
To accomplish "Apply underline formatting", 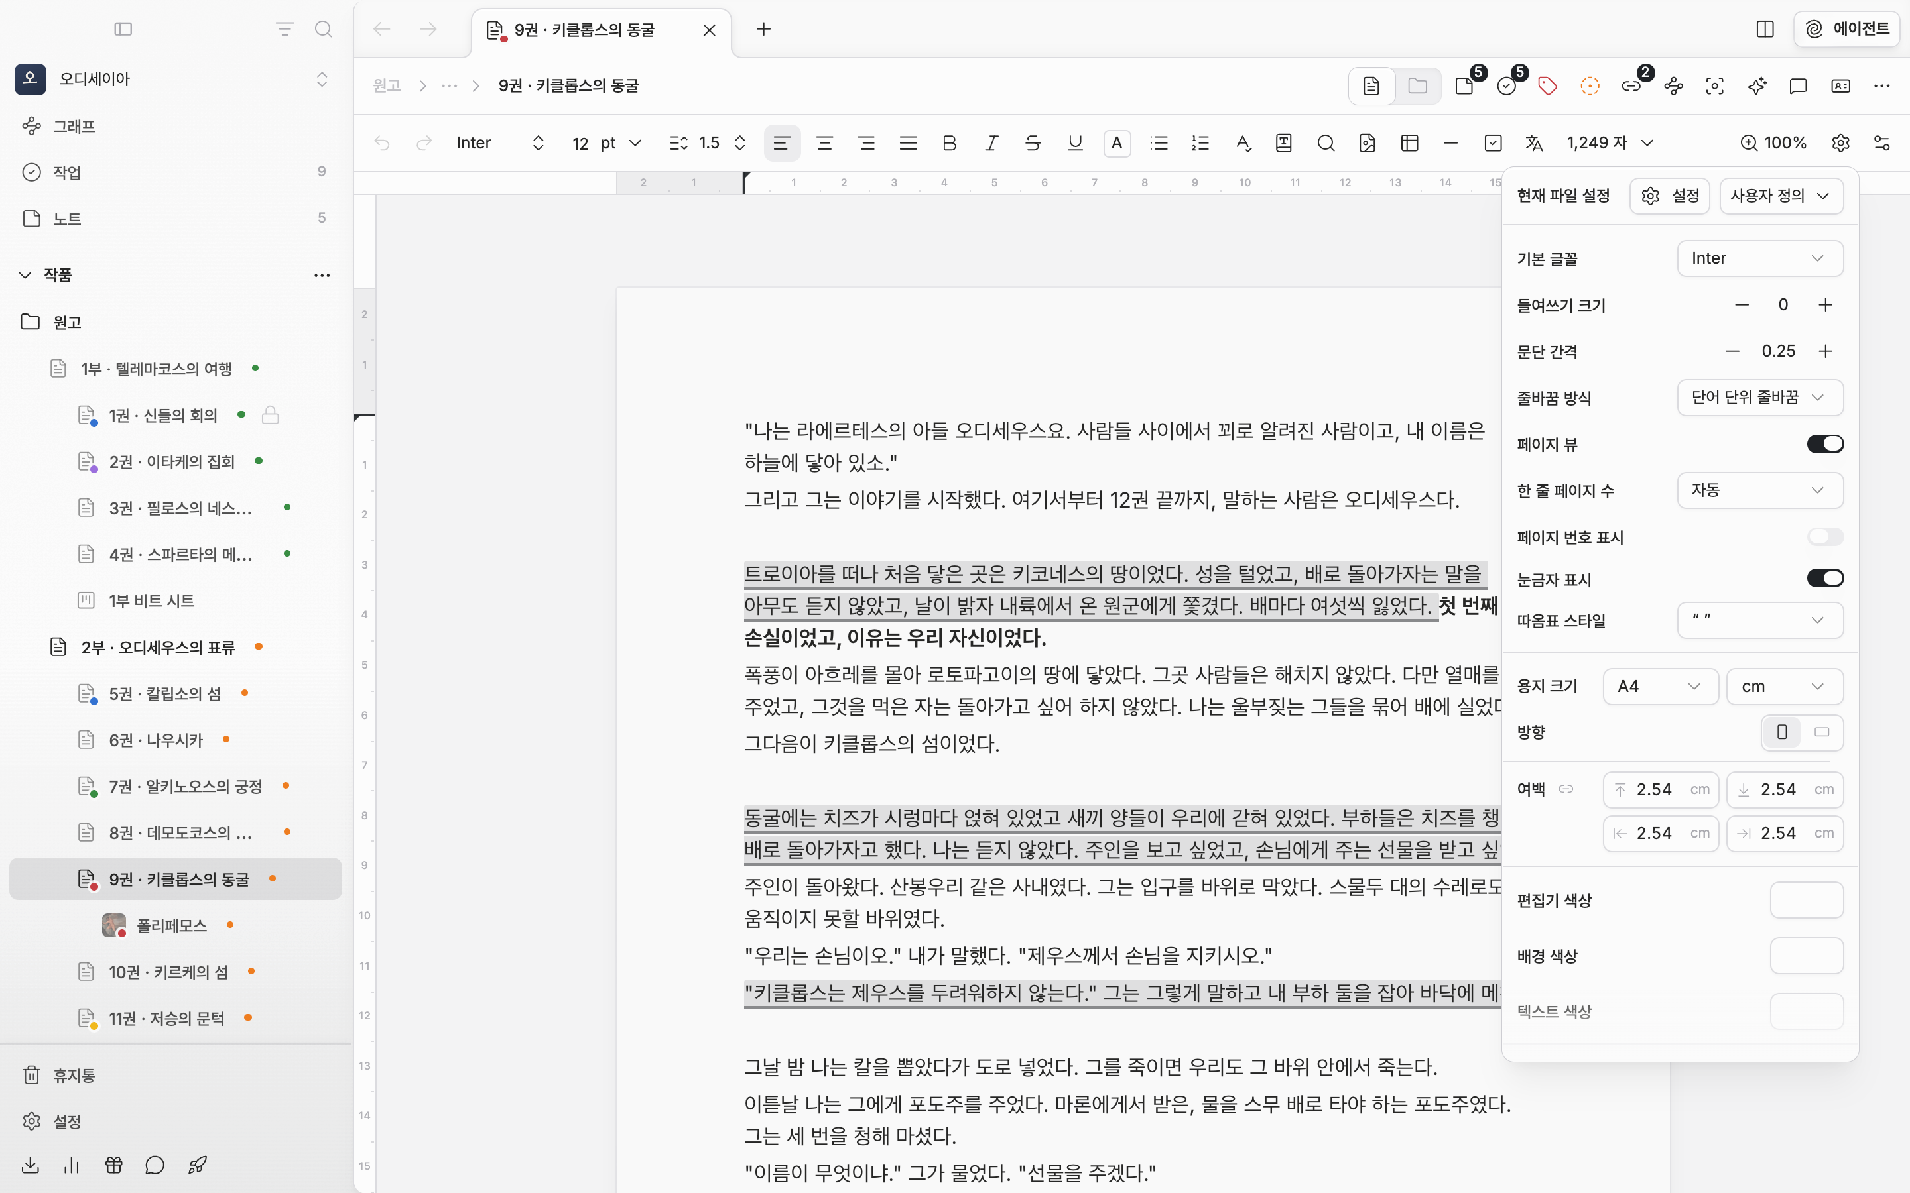I will 1075,142.
